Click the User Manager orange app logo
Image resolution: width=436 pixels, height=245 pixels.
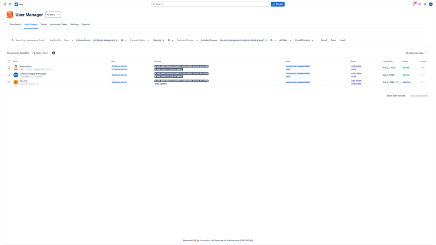point(10,15)
